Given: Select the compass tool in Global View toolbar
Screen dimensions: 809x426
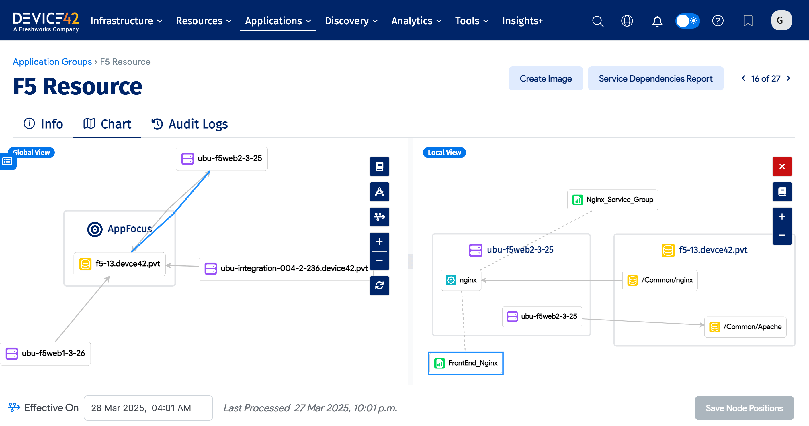Looking at the screenshot, I should pos(379,192).
